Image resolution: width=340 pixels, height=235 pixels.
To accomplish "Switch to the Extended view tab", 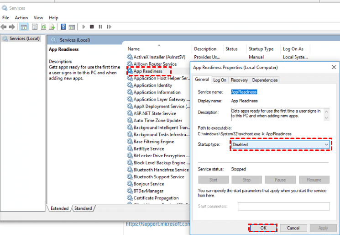I will point(59,208).
